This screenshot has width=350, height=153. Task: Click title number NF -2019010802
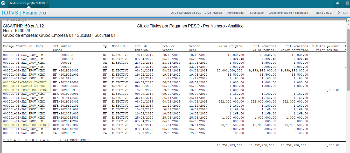point(66,70)
